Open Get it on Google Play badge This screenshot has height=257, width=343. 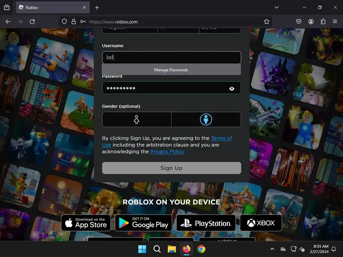143,223
